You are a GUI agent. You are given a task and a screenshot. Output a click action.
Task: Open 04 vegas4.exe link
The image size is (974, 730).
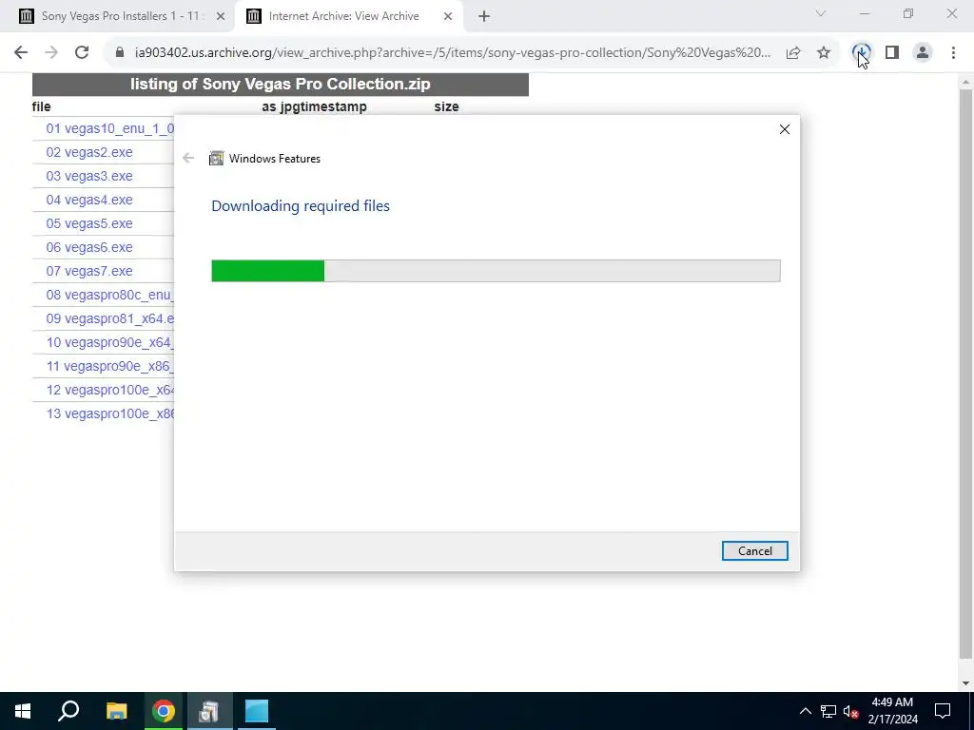click(88, 200)
